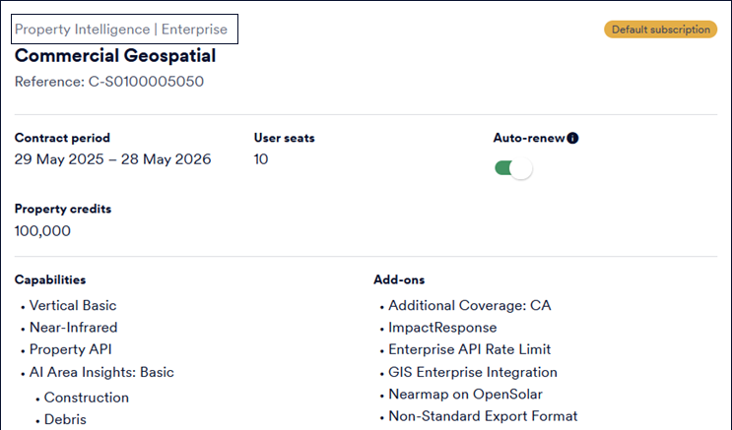This screenshot has width=732, height=430.
Task: Toggle the Auto-renew switch off
Action: [513, 168]
